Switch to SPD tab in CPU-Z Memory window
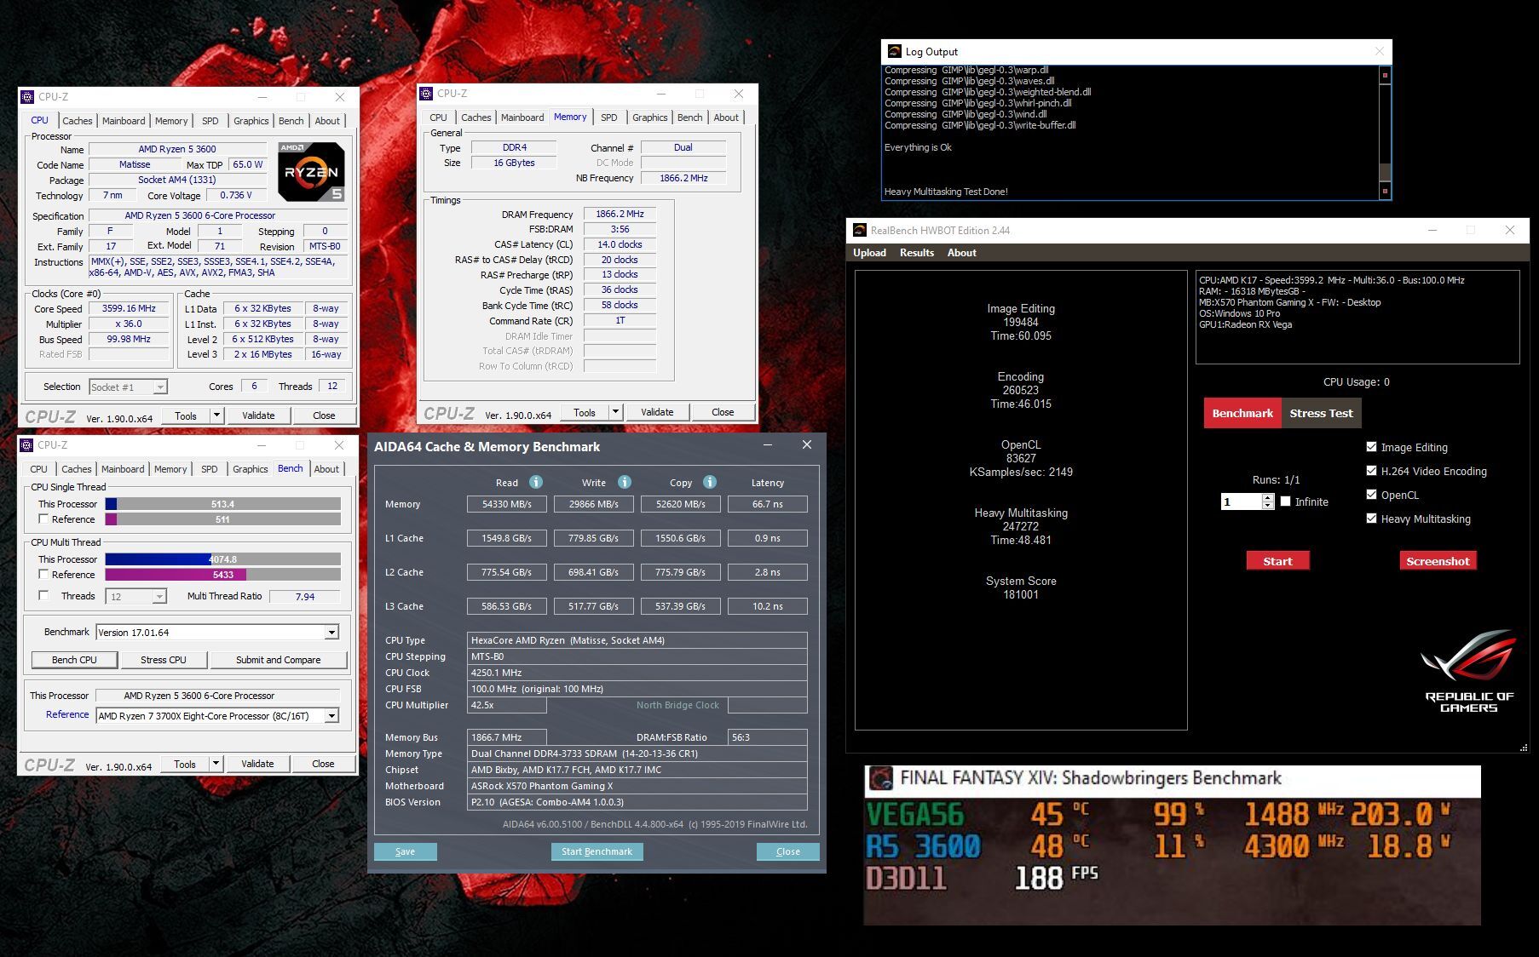This screenshot has height=957, width=1539. click(608, 117)
